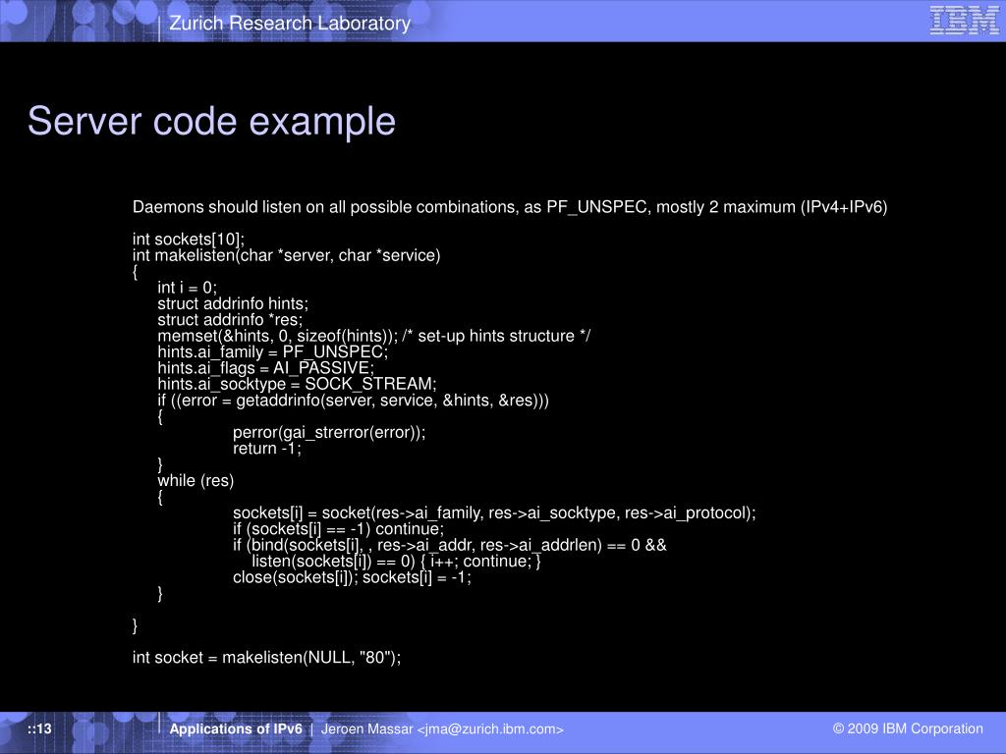The width and height of the screenshot is (1006, 754).
Task: Click the line starting 'Daemons should listen'
Action: (x=510, y=207)
